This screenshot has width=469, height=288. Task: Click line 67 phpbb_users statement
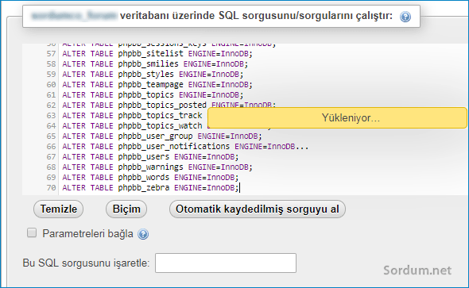tap(150, 156)
